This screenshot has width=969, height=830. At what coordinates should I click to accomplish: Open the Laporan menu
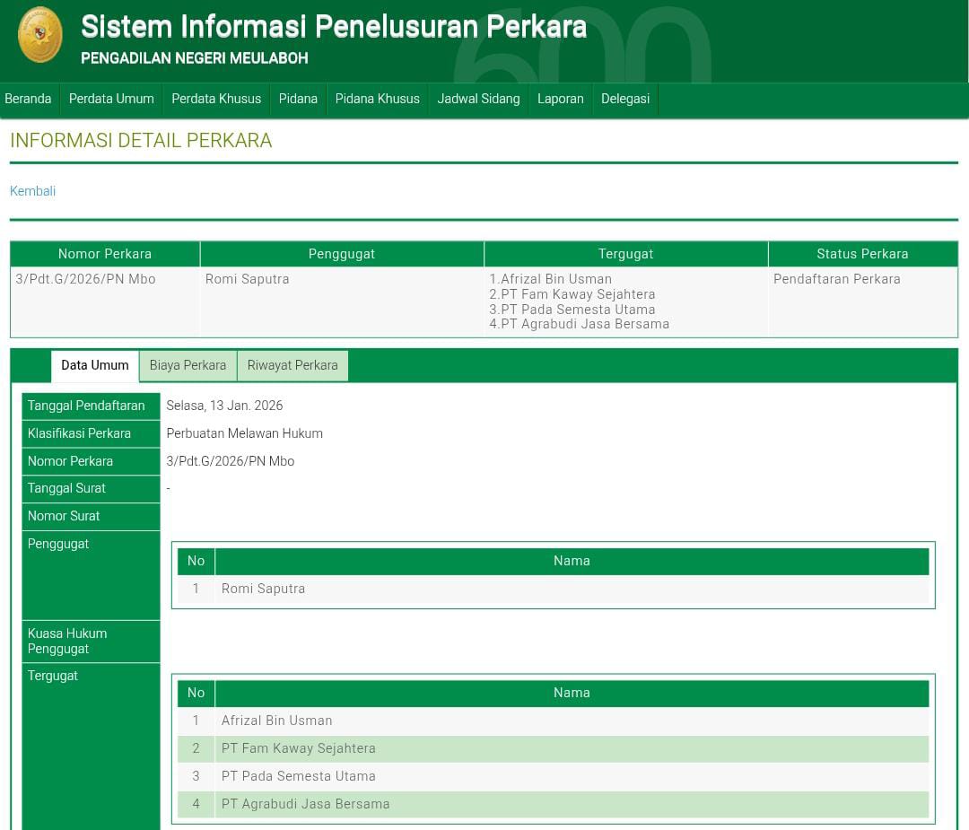(560, 99)
